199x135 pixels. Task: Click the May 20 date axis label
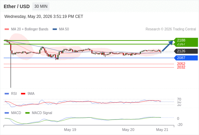(x=128, y=130)
